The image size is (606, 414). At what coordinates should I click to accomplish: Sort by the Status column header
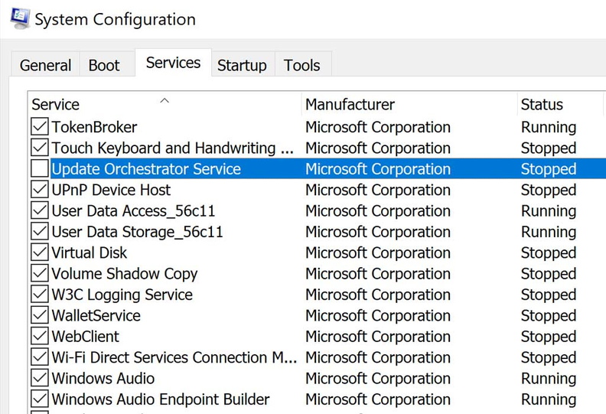[560, 104]
